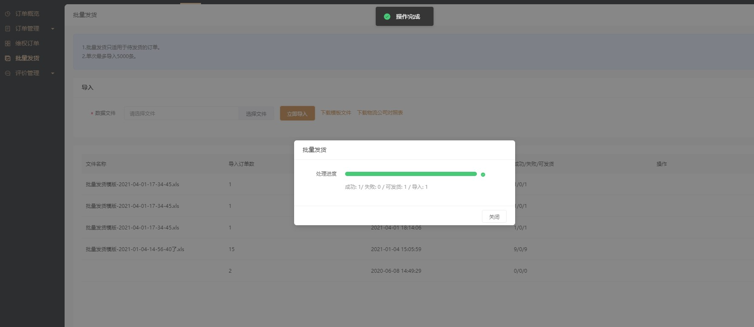This screenshot has width=754, height=327.
Task: Close the 批量发货 dialog with 关闭
Action: tap(494, 217)
